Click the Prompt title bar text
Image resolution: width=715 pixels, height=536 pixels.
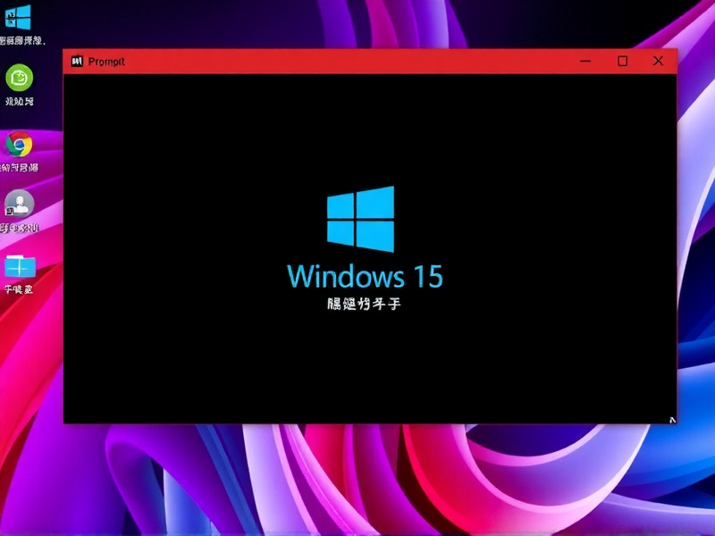click(x=107, y=60)
